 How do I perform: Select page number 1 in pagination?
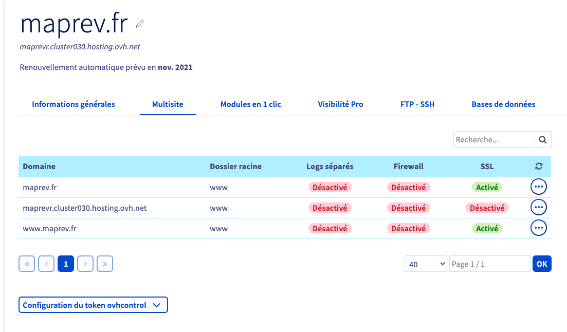tap(66, 264)
